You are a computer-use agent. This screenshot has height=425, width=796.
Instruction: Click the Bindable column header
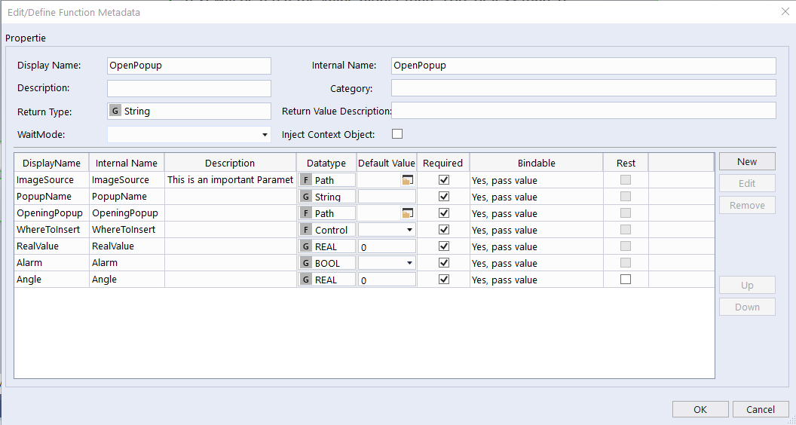tap(536, 163)
